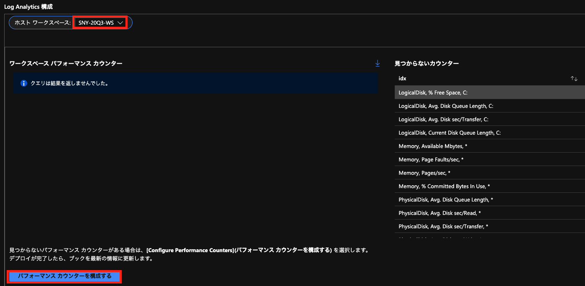Image resolution: width=585 pixels, height=286 pixels.
Task: Select the LogicalDisk Avg. Disk Queue Length C: row
Action: tap(460, 105)
